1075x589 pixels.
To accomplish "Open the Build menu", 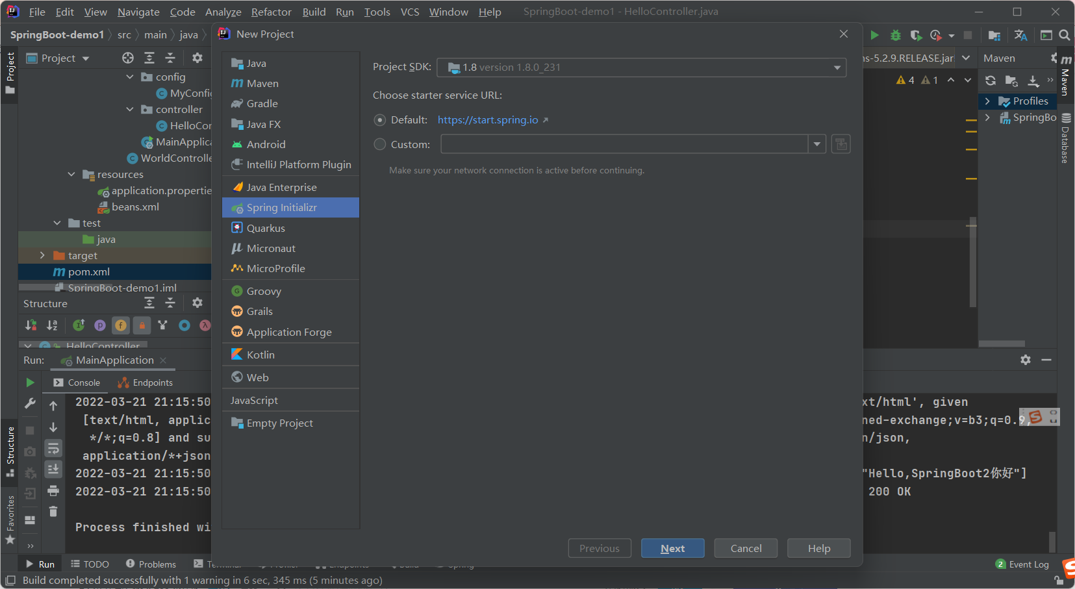I will point(314,12).
